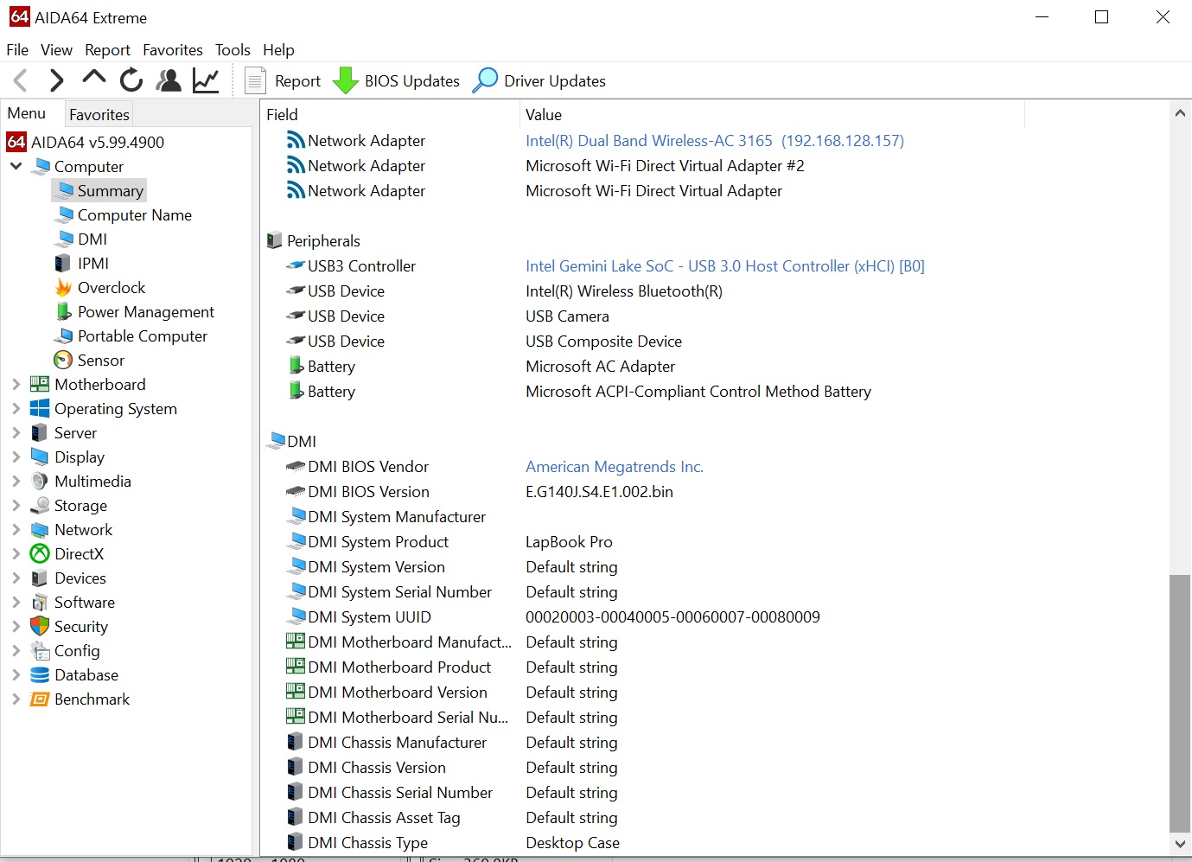Click the Motherboard icon in tree
Image resolution: width=1192 pixels, height=862 pixels.
click(40, 384)
